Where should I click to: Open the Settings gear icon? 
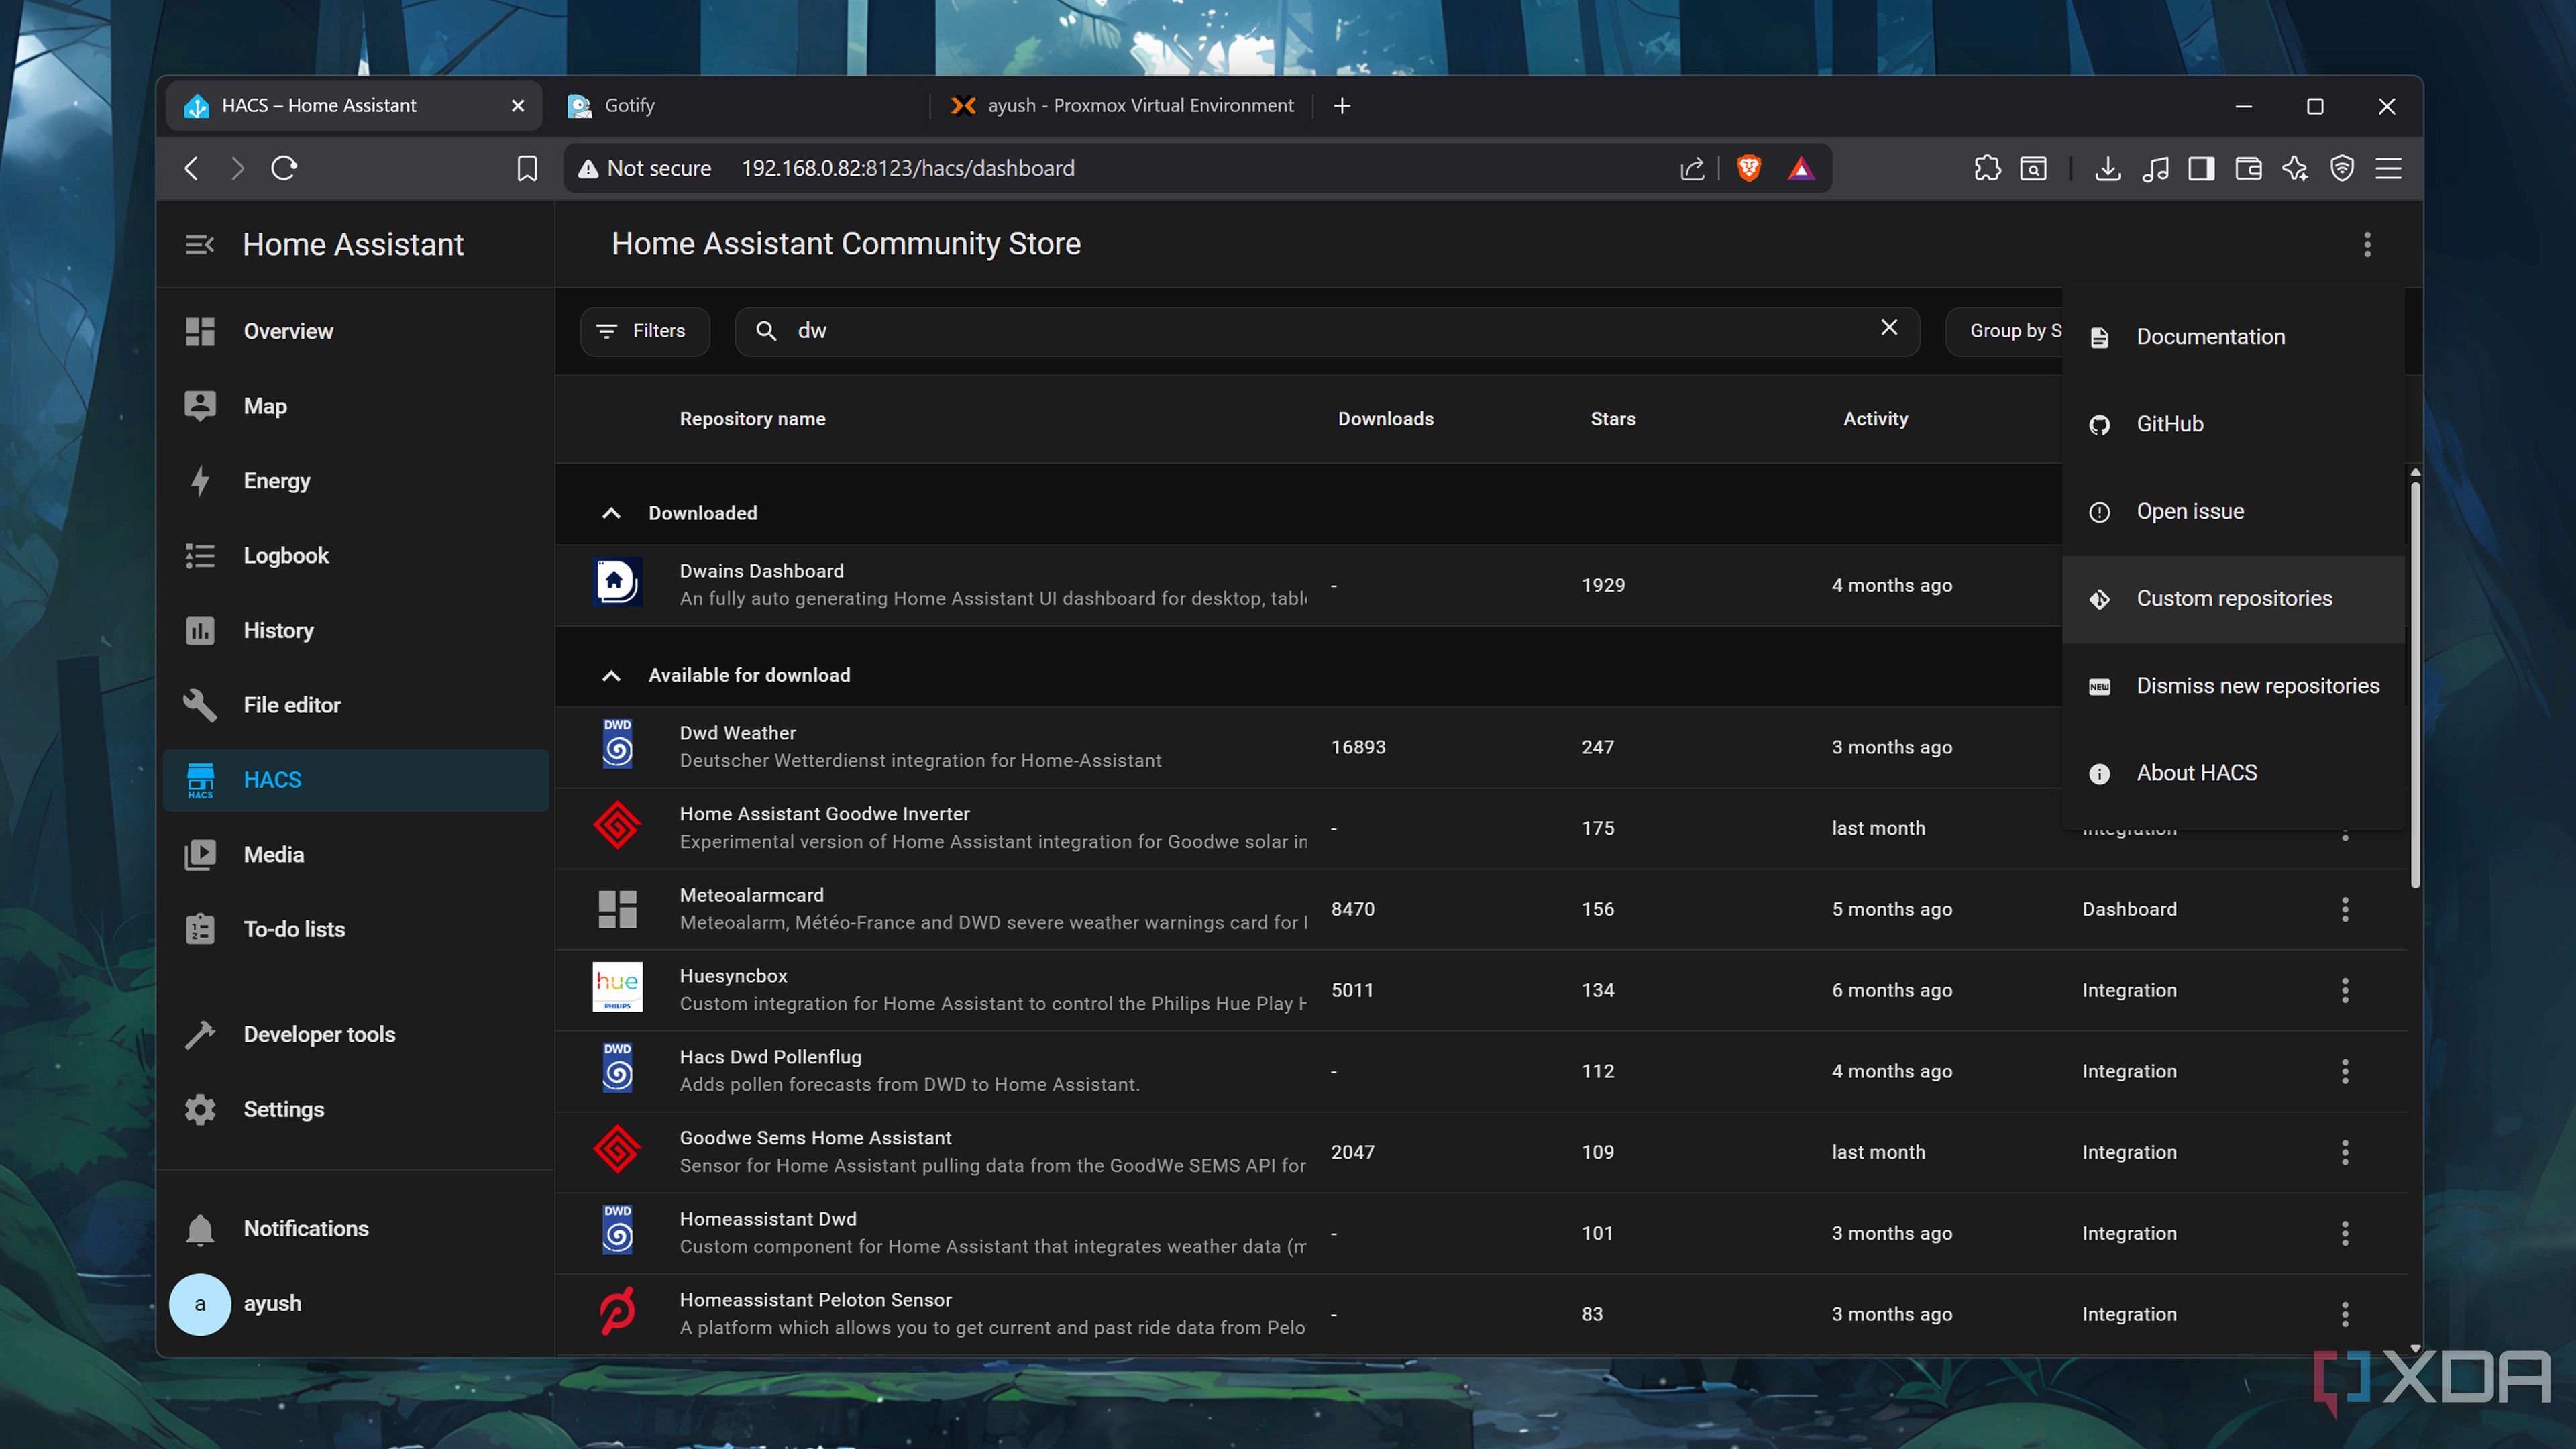(x=200, y=1110)
